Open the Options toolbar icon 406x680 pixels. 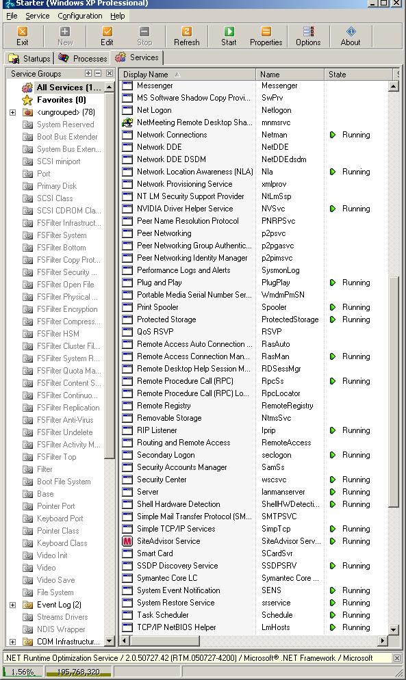(x=308, y=36)
